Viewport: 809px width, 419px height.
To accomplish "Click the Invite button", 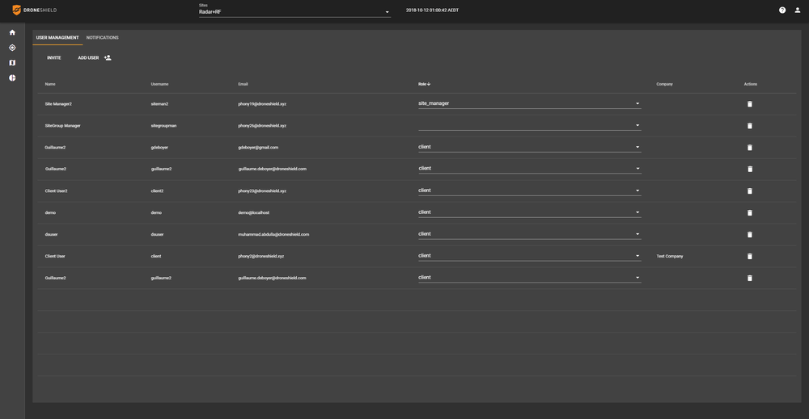I will pos(54,58).
